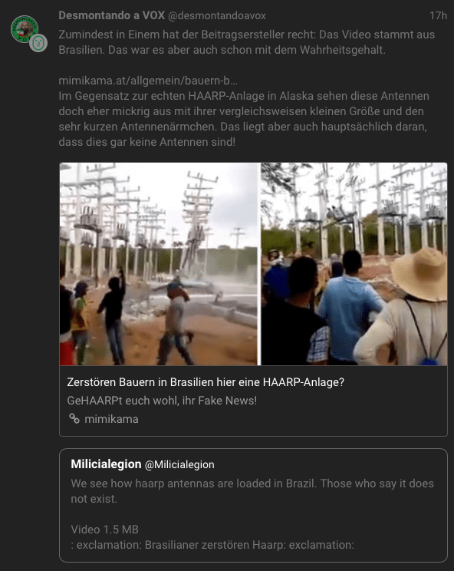Open left preview image with falling pole
The width and height of the screenshot is (454, 571).
click(158, 264)
